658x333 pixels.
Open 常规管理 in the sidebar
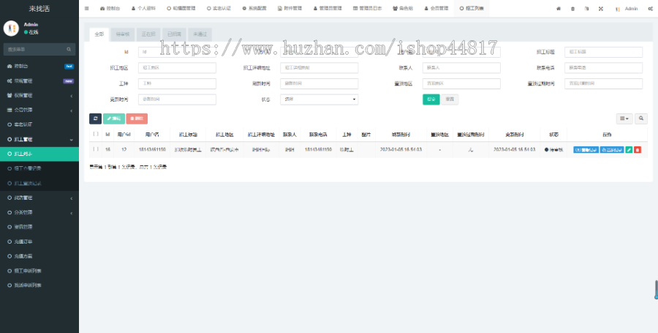point(39,81)
